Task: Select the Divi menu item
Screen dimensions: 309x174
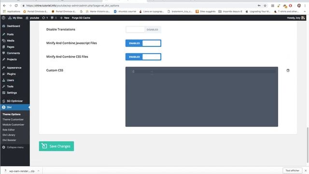Action: (x=15, y=107)
